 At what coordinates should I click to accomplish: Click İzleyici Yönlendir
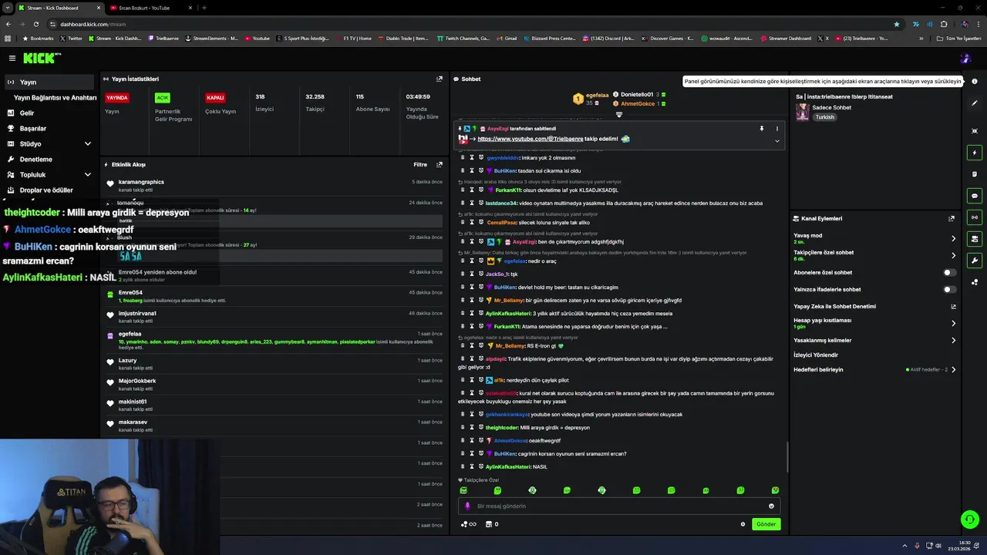coord(816,355)
